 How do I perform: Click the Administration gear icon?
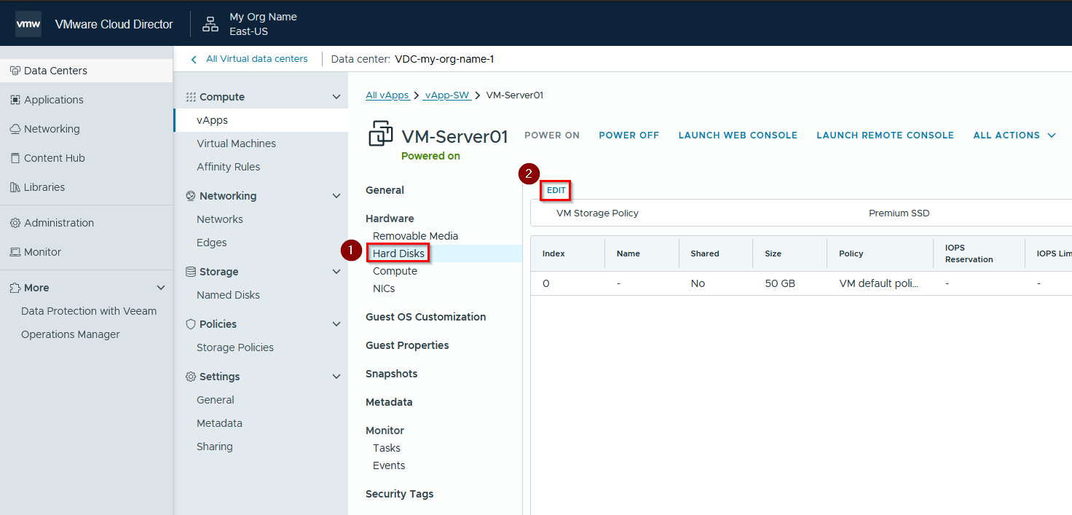click(x=15, y=223)
